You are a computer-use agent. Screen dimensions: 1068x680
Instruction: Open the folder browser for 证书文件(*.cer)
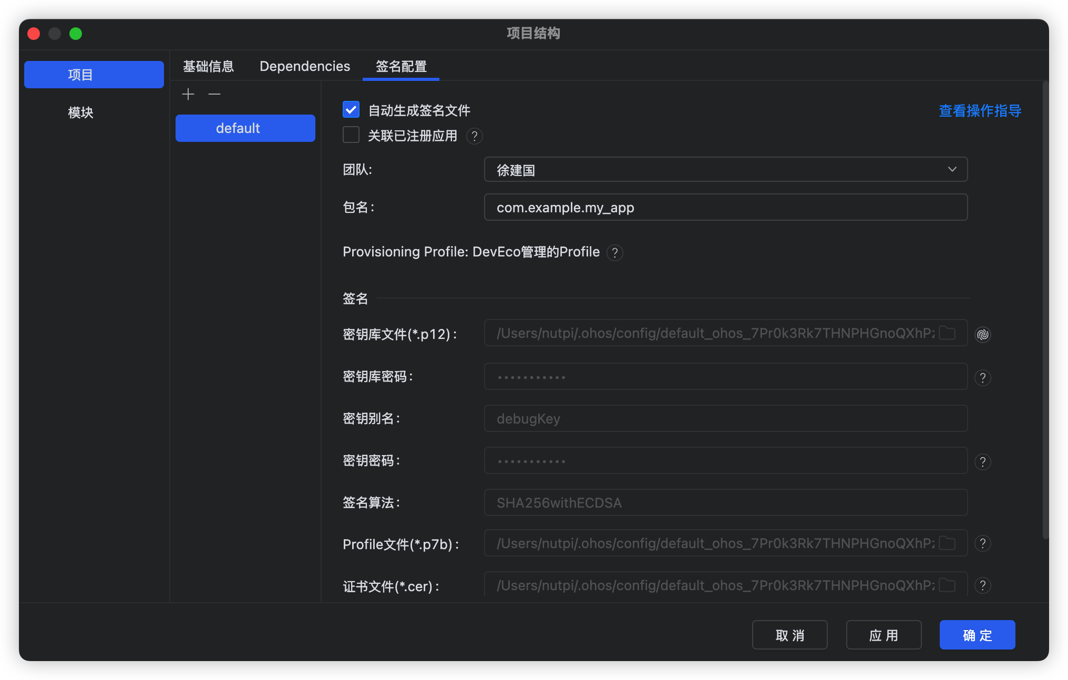947,585
